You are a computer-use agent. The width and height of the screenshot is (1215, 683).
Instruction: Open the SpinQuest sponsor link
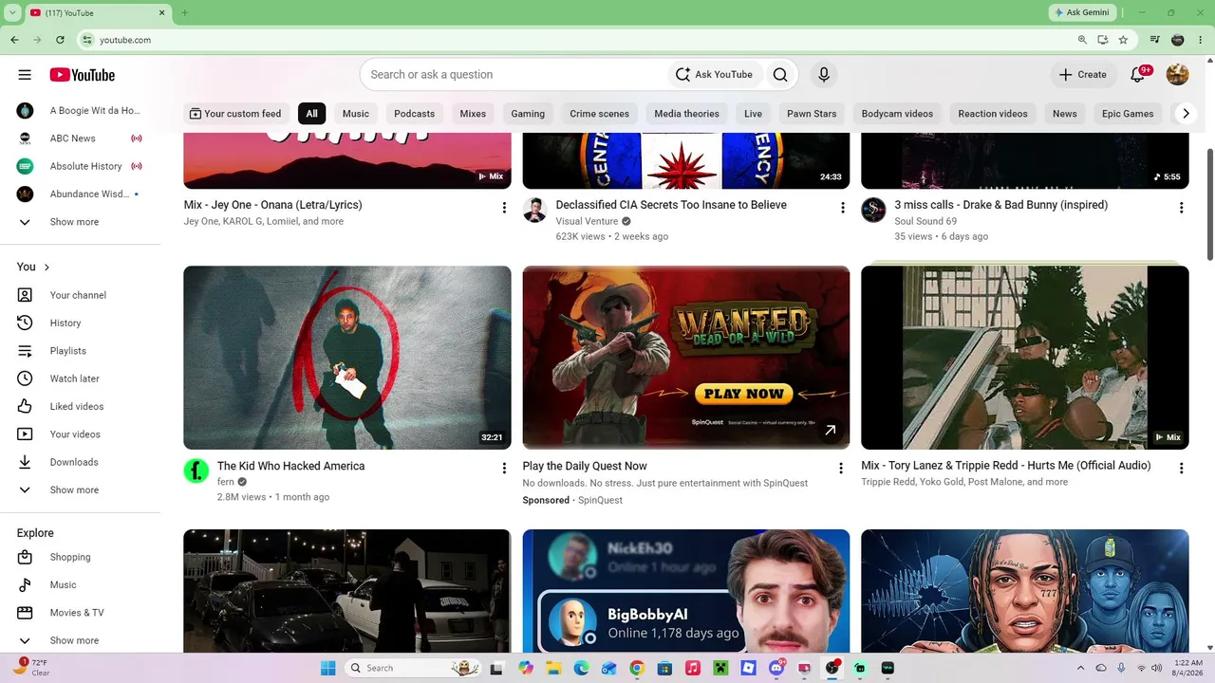coord(600,501)
